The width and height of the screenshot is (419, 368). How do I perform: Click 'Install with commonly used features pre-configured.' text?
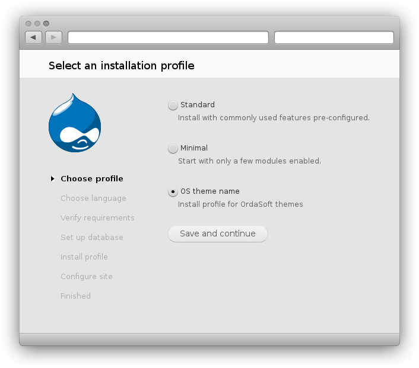274,118
